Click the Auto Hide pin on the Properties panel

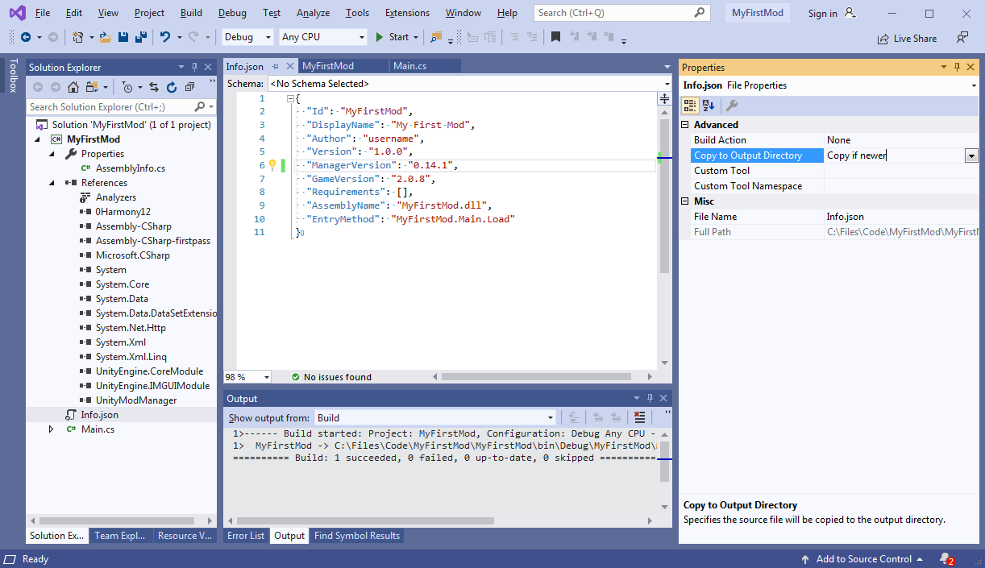click(958, 68)
